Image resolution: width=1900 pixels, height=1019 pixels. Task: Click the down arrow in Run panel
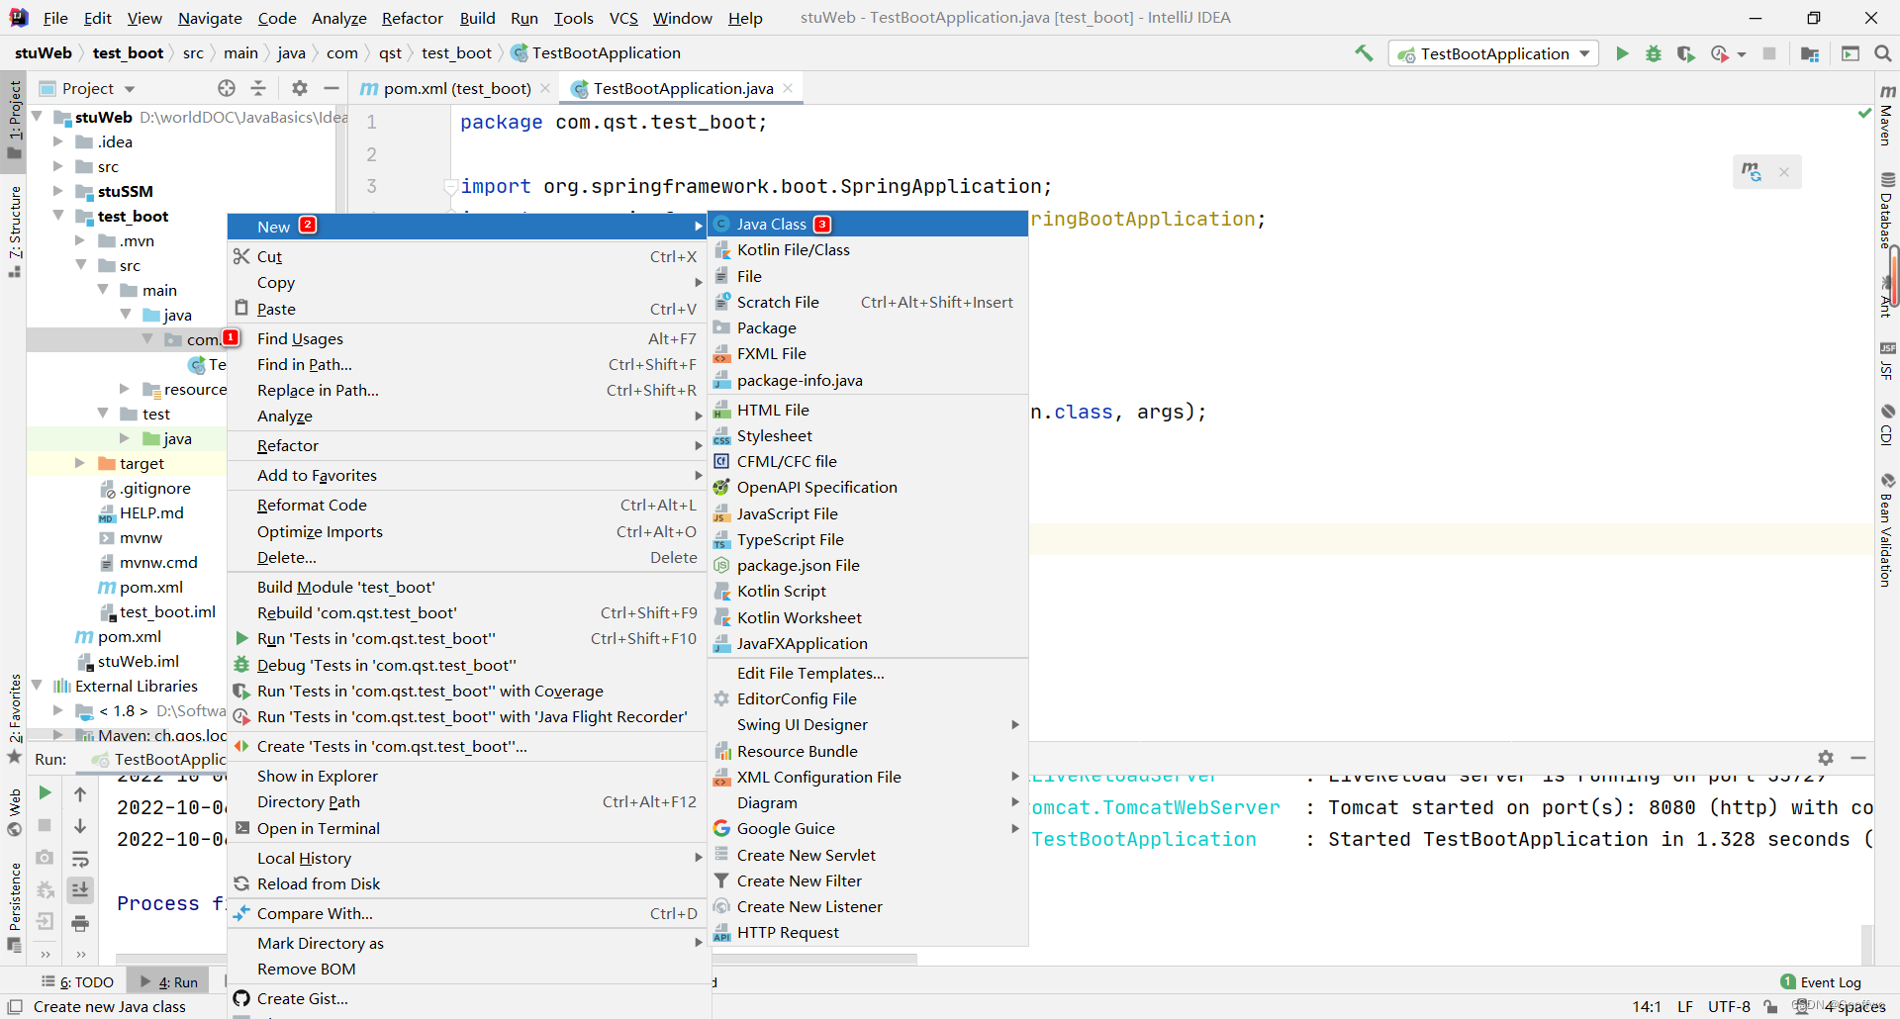80,825
